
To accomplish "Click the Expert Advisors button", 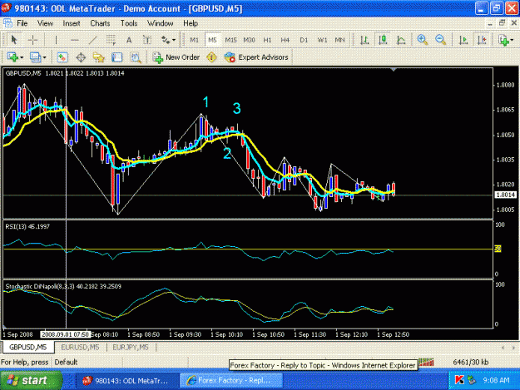I will click(256, 57).
